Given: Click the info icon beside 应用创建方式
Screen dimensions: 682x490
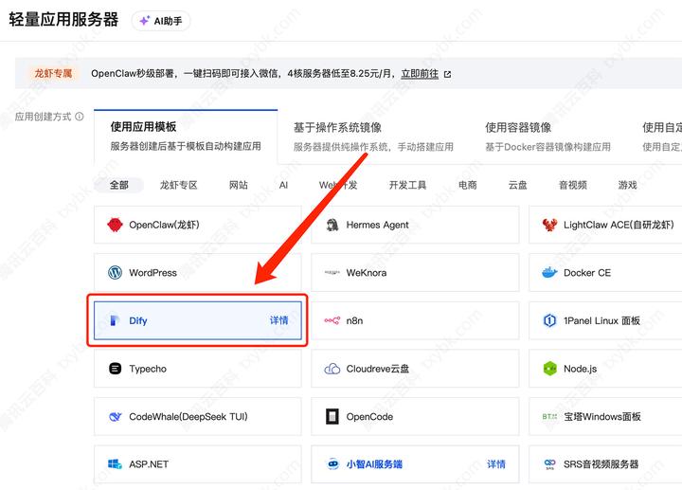Looking at the screenshot, I should click(x=80, y=117).
